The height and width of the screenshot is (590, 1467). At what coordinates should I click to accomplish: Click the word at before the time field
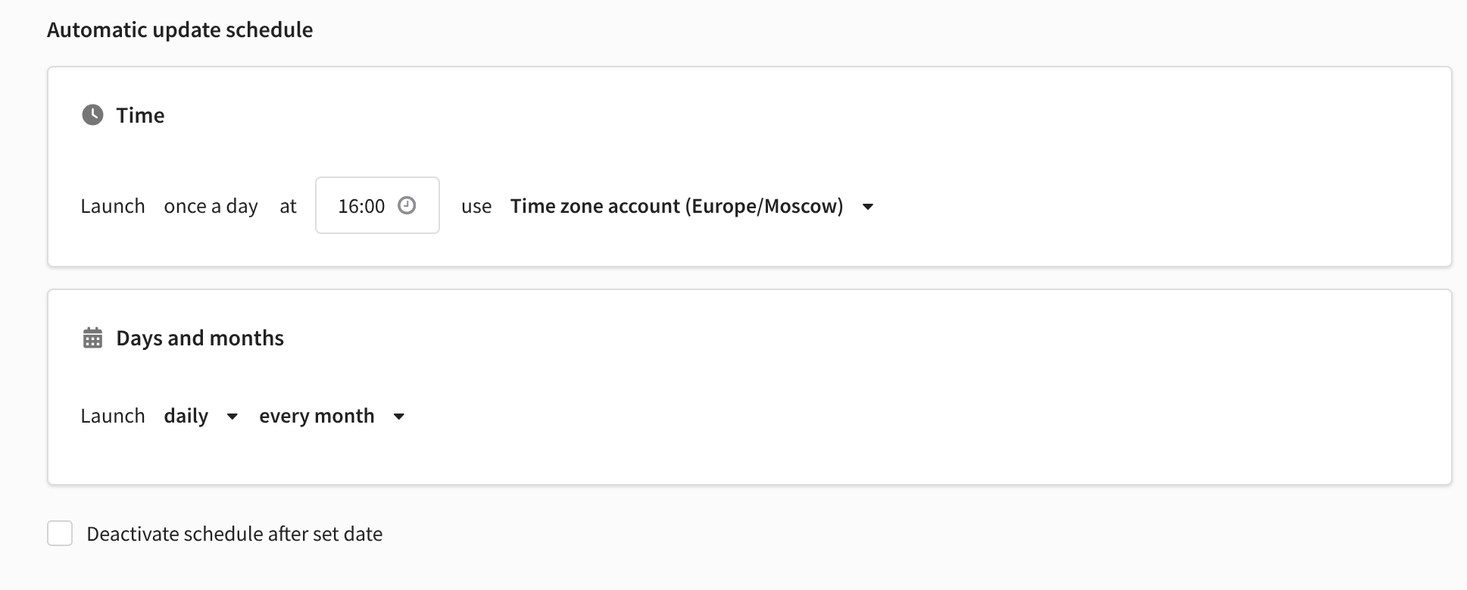[x=288, y=206]
